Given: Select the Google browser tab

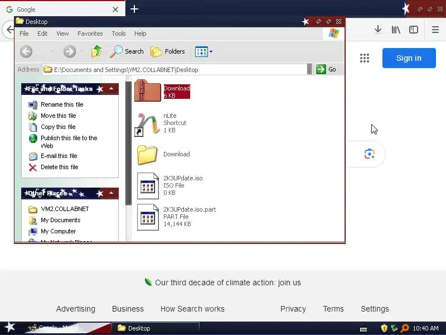Looking at the screenshot, I should click(62, 9).
